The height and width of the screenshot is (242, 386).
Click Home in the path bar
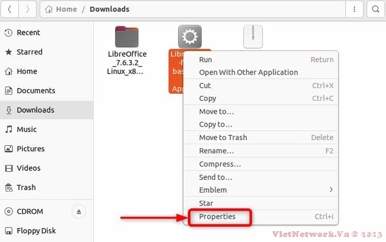[x=66, y=9]
